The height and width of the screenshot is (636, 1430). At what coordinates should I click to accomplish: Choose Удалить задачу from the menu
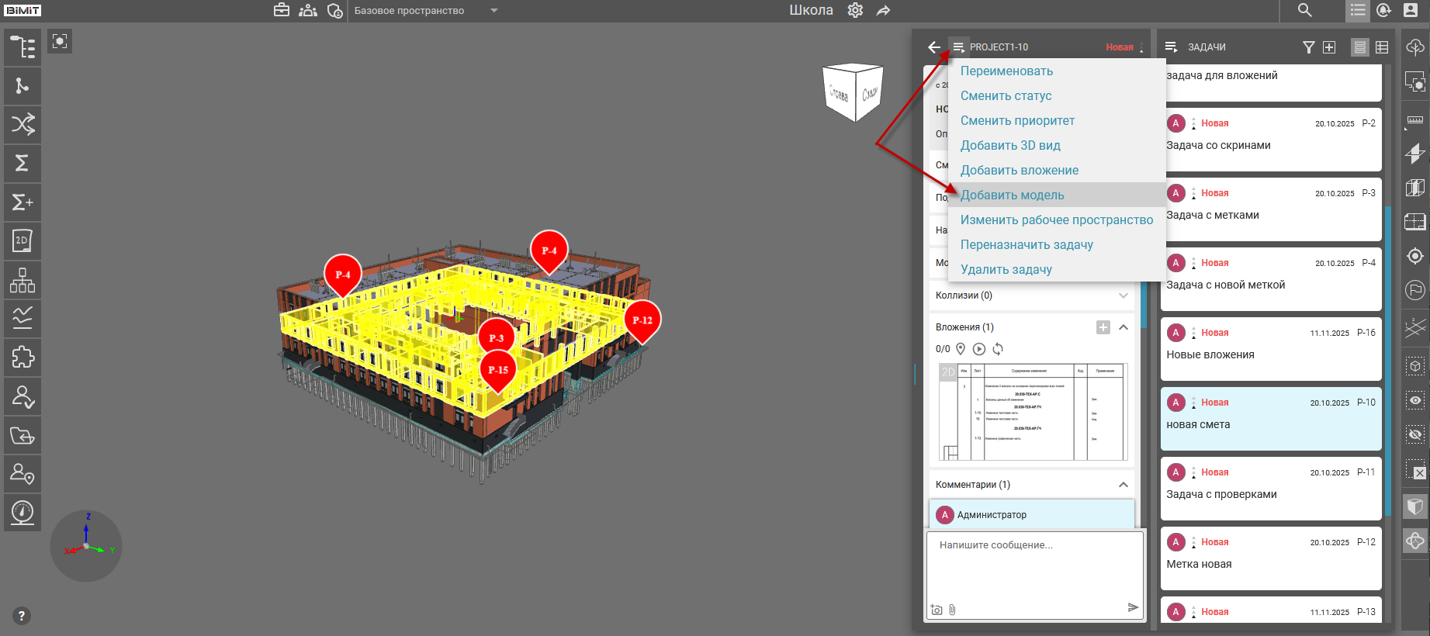pyautogui.click(x=1006, y=270)
